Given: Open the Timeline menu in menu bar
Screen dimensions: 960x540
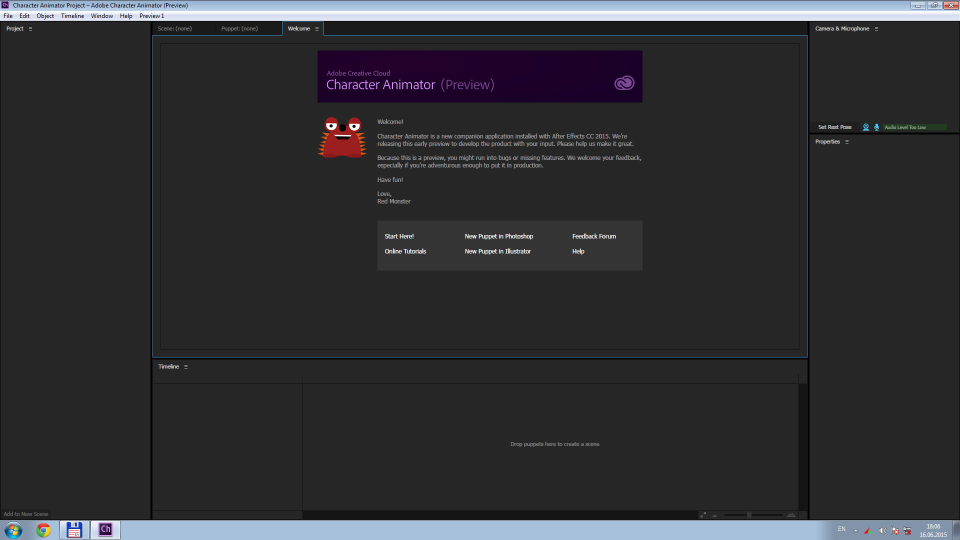Looking at the screenshot, I should coord(72,16).
